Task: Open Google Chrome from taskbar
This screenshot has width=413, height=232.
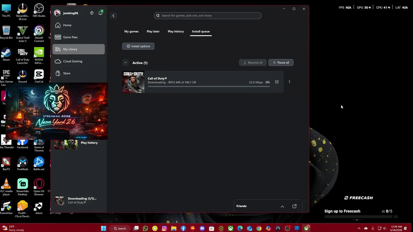Action: coord(259,228)
